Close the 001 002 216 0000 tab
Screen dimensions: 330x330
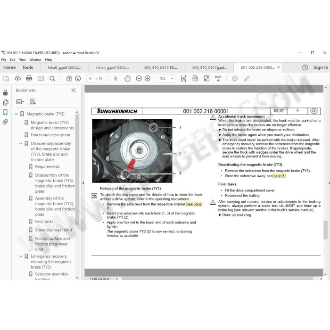pyautogui.click(x=279, y=67)
